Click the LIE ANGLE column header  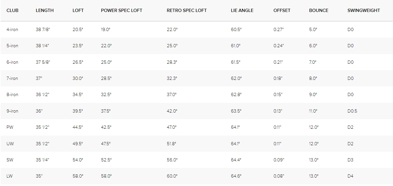[x=242, y=10]
